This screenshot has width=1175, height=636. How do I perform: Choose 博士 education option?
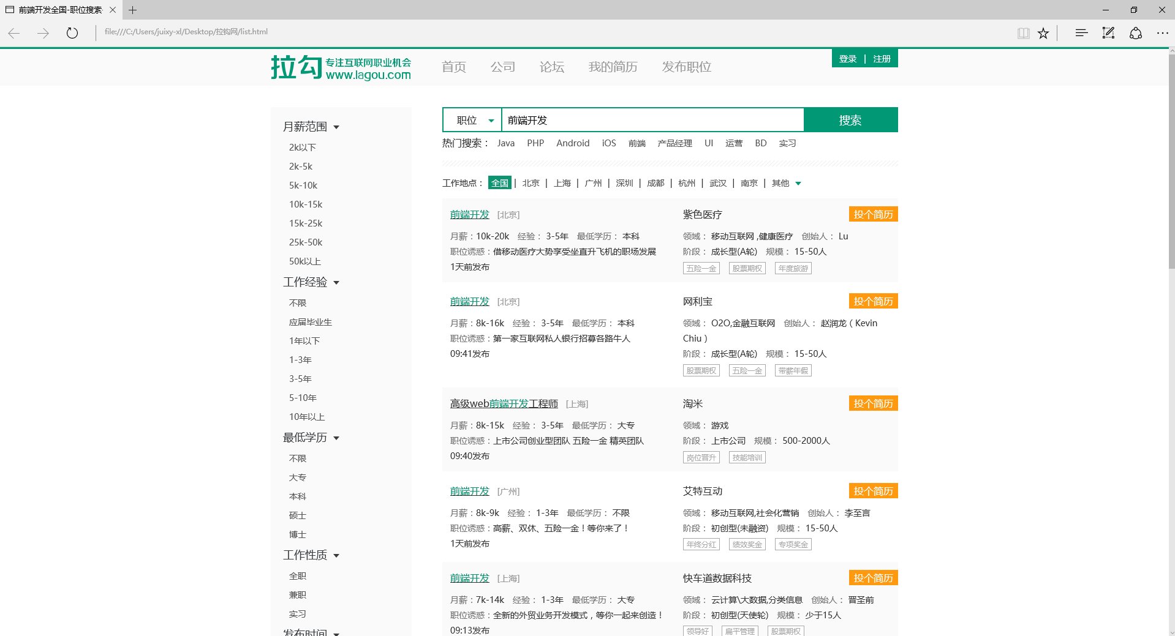[x=298, y=534]
